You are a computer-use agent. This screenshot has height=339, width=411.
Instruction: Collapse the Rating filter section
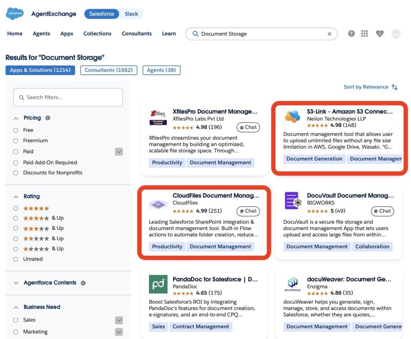[x=16, y=197]
